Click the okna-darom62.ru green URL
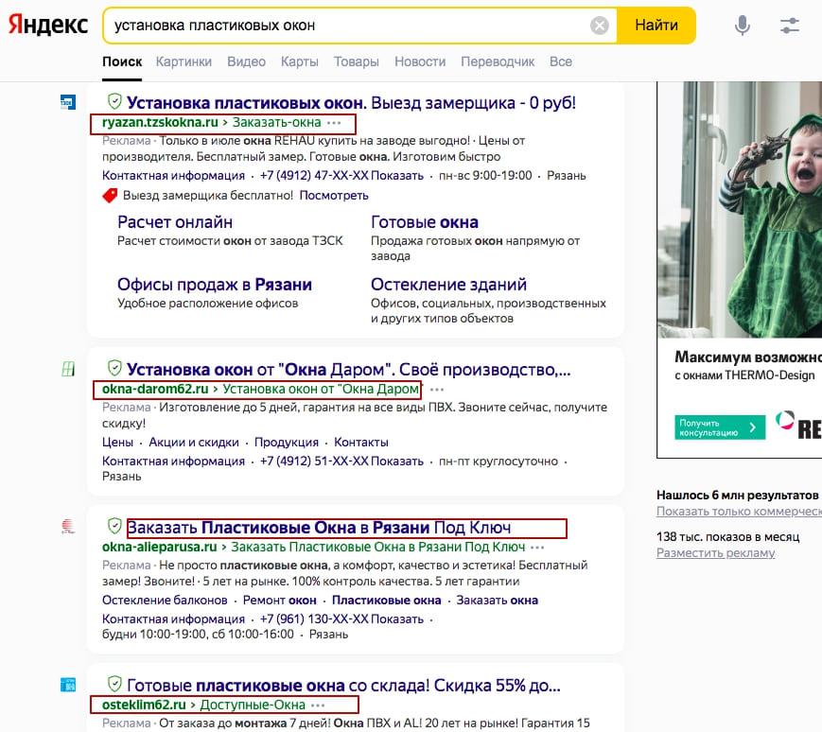Image resolution: width=822 pixels, height=732 pixels. [155, 390]
